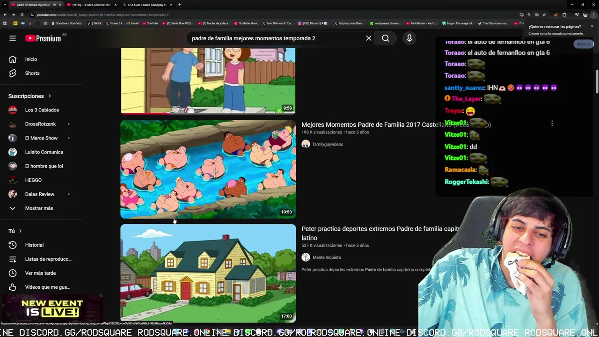Dismiss the restore pages popup
Image resolution: width=599 pixels, height=337 pixels.
pos(592,26)
